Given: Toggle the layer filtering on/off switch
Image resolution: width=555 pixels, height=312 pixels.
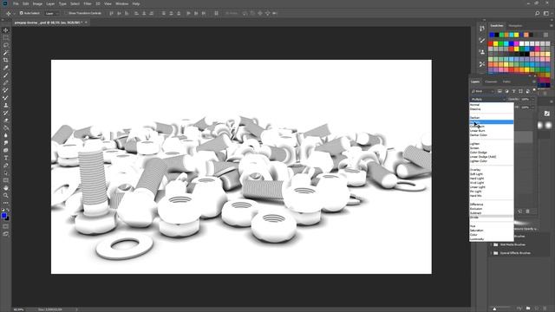Looking at the screenshot, I should pyautogui.click(x=534, y=90).
